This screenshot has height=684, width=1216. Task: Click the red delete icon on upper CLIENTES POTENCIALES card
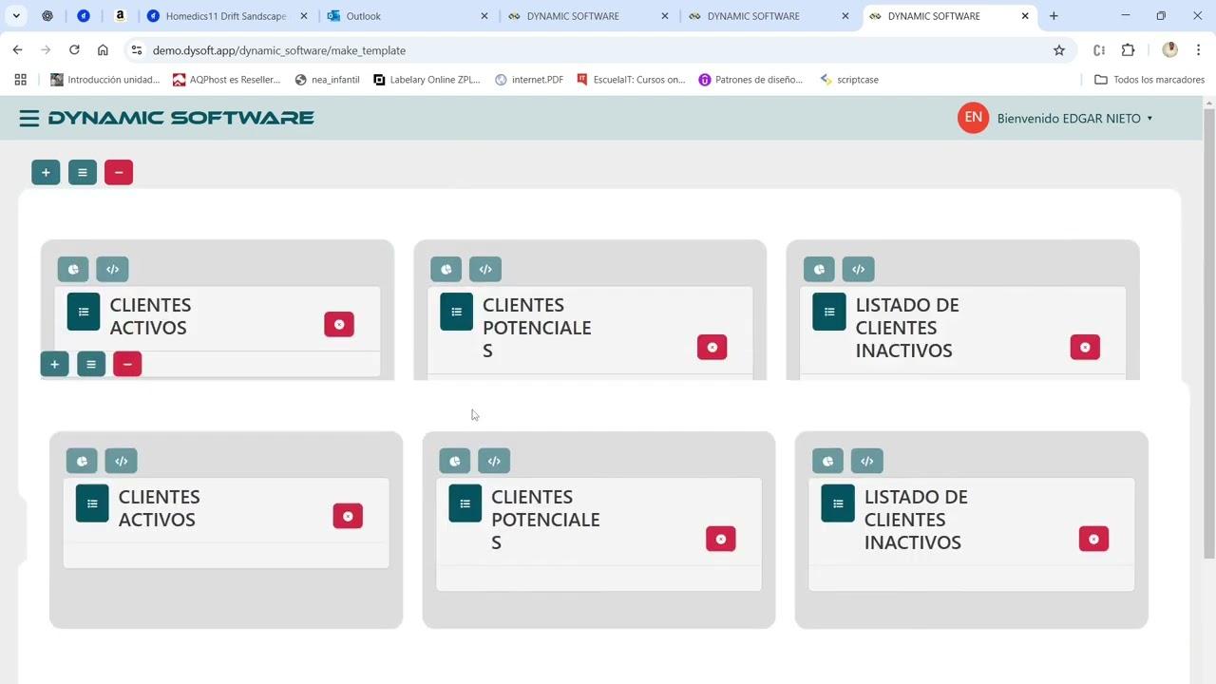point(712,347)
